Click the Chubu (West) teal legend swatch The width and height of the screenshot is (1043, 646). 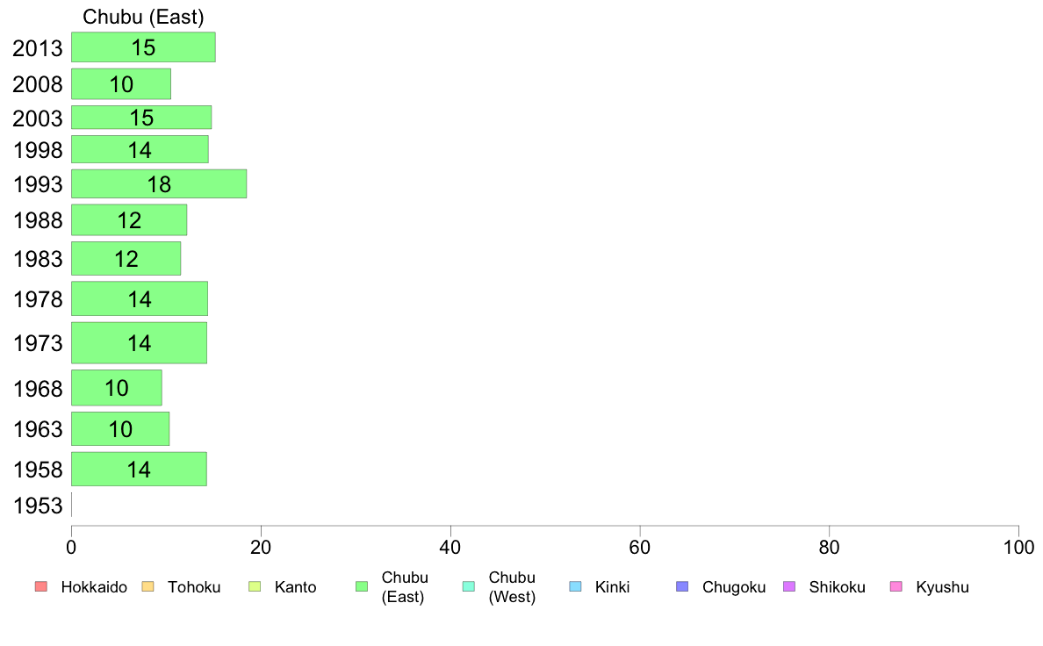tap(468, 586)
